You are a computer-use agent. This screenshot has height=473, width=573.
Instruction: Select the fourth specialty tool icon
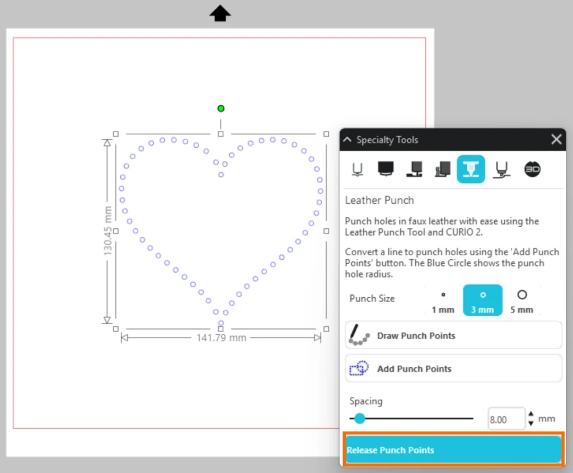click(x=443, y=168)
